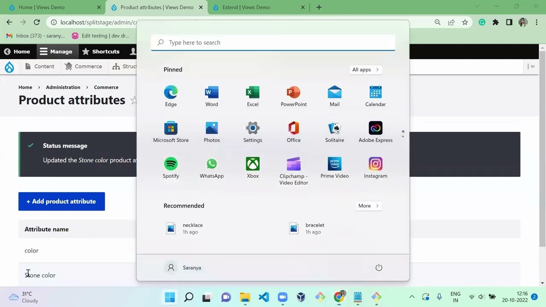Screen dimensions: 546x307
Task: Launch Microsoft Store
Action: coord(171,132)
